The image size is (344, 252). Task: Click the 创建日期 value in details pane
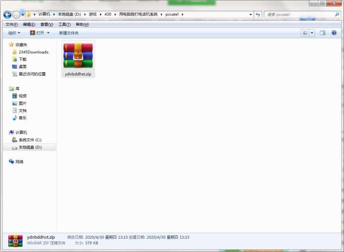(168, 237)
